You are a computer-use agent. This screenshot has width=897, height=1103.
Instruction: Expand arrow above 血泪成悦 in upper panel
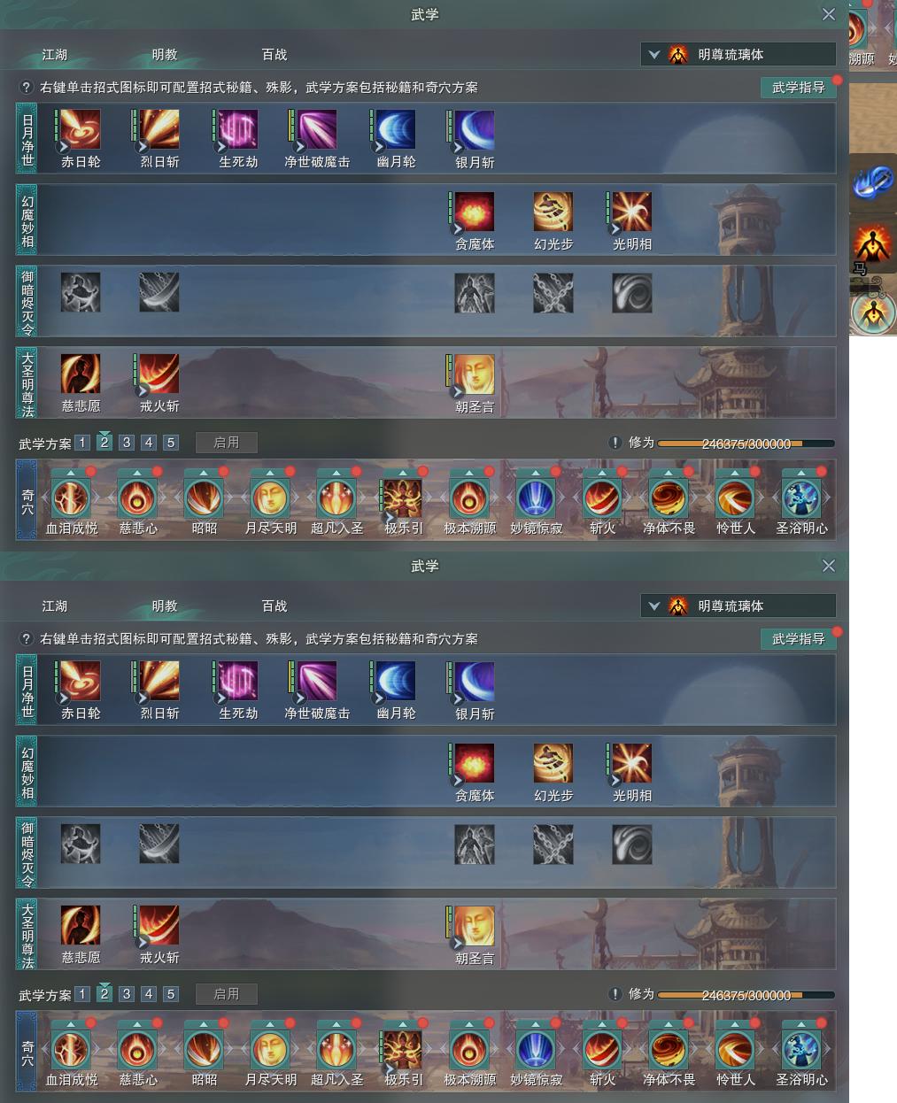(70, 474)
